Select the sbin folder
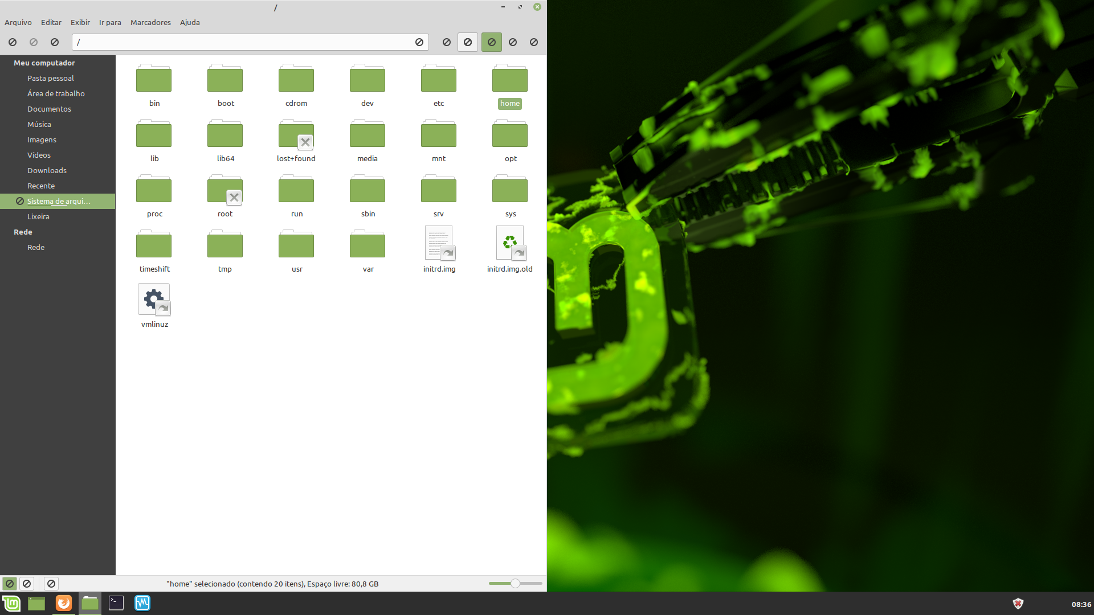Screen dimensions: 1094x615 pyautogui.click(x=368, y=196)
